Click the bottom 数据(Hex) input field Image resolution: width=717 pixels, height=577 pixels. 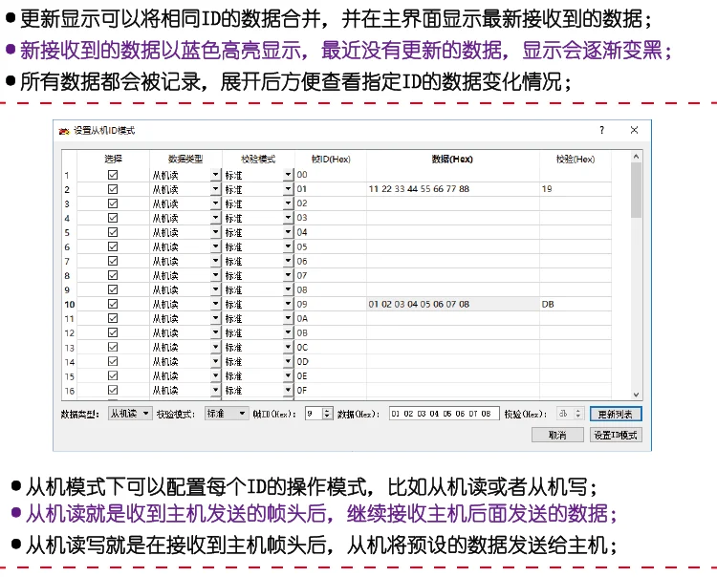(444, 414)
